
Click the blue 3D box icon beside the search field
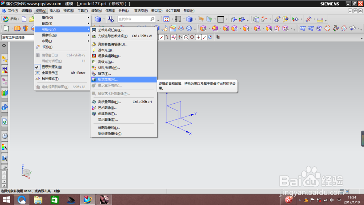(x=98, y=19)
